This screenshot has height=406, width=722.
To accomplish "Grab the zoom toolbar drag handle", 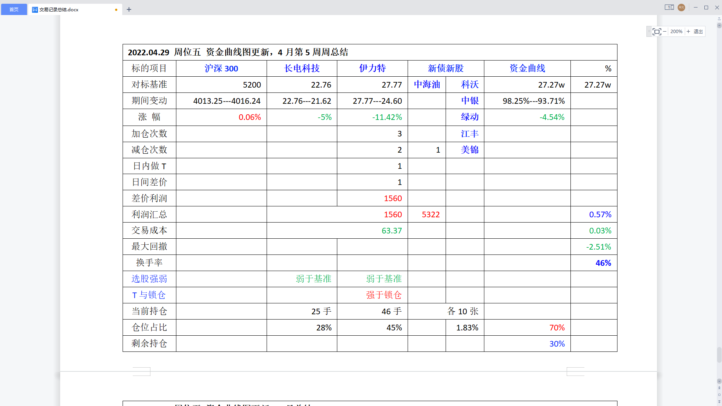I will 649,32.
